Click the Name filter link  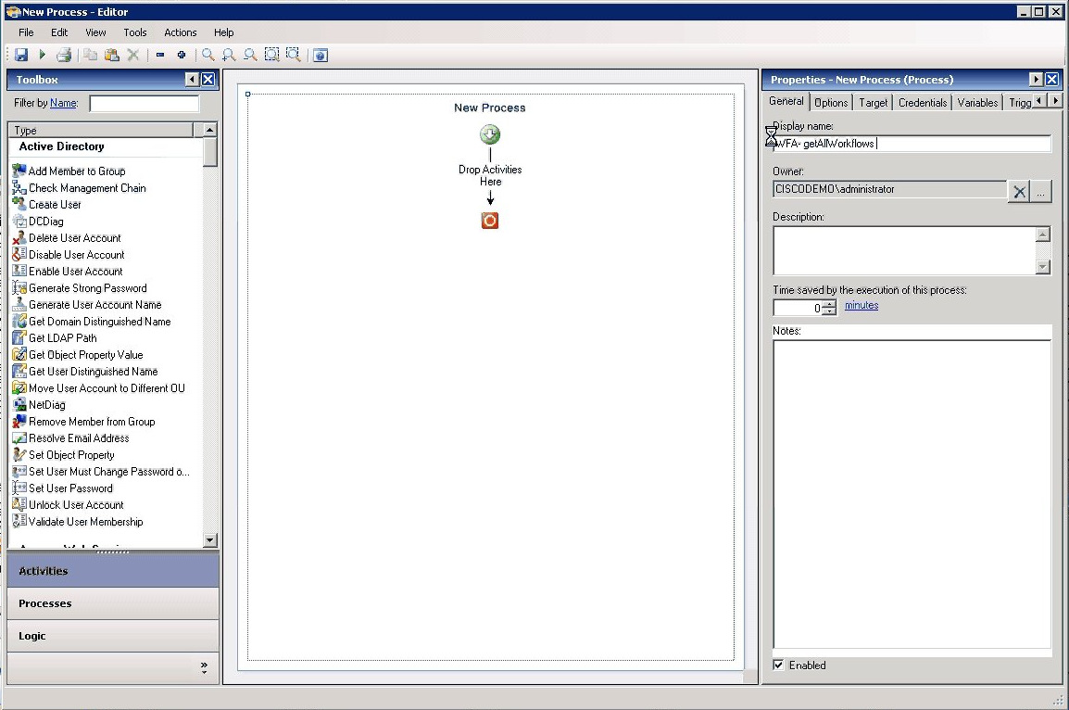click(x=63, y=103)
